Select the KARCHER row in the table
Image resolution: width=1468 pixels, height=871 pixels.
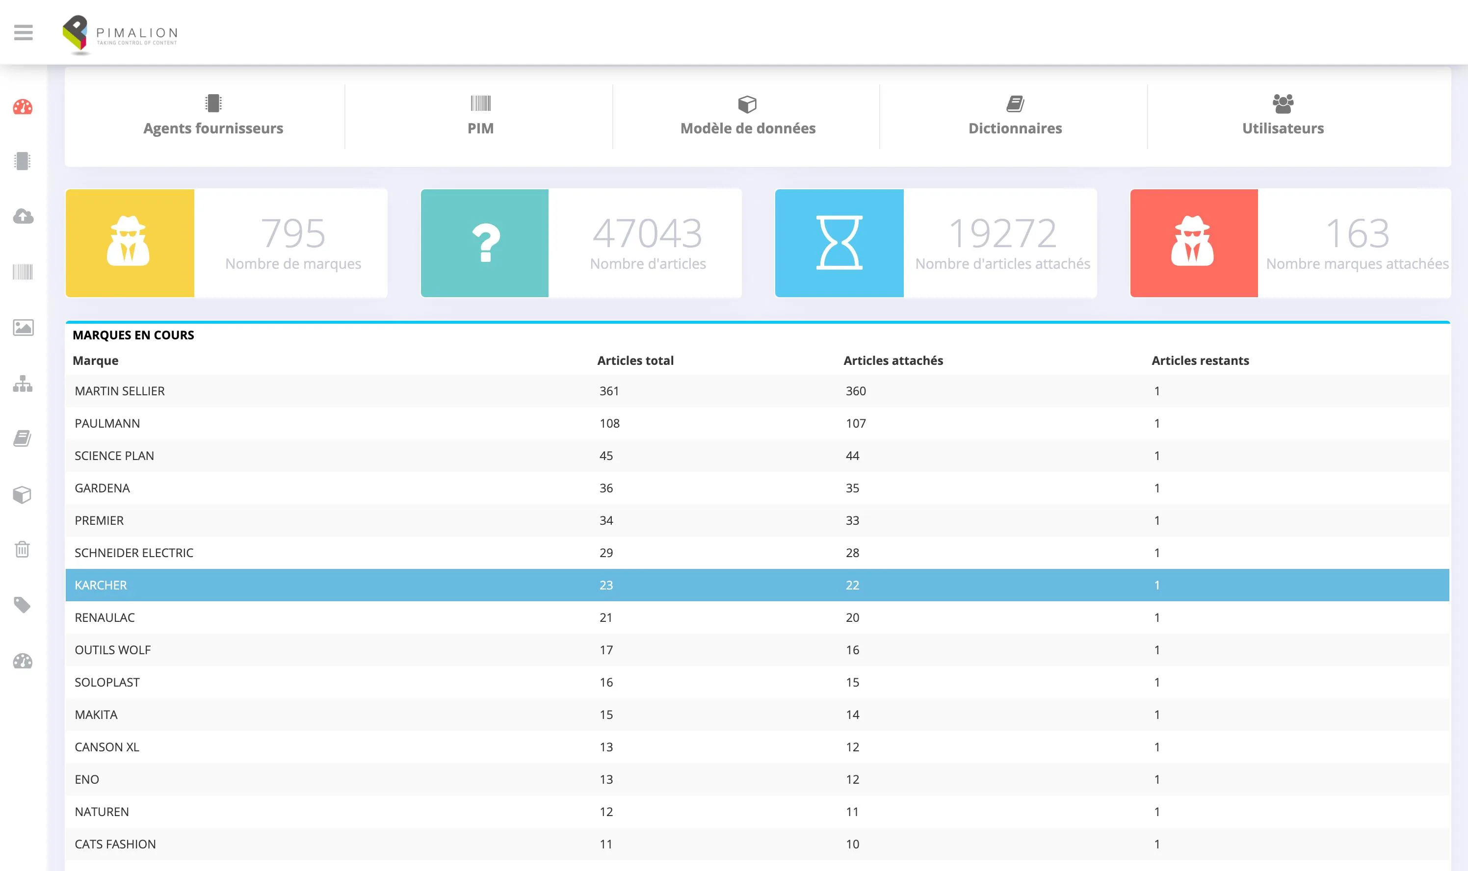[758, 585]
